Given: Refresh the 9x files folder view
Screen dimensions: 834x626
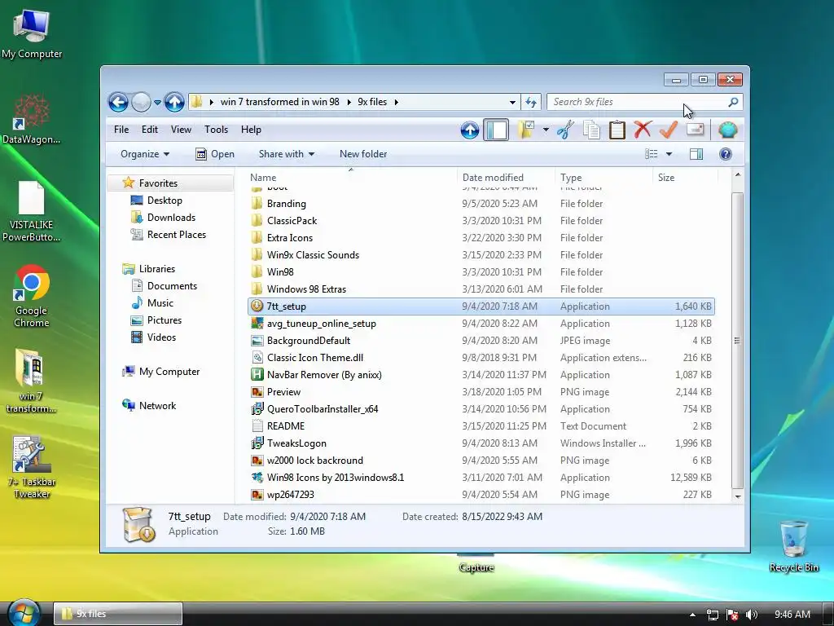Looking at the screenshot, I should [531, 102].
